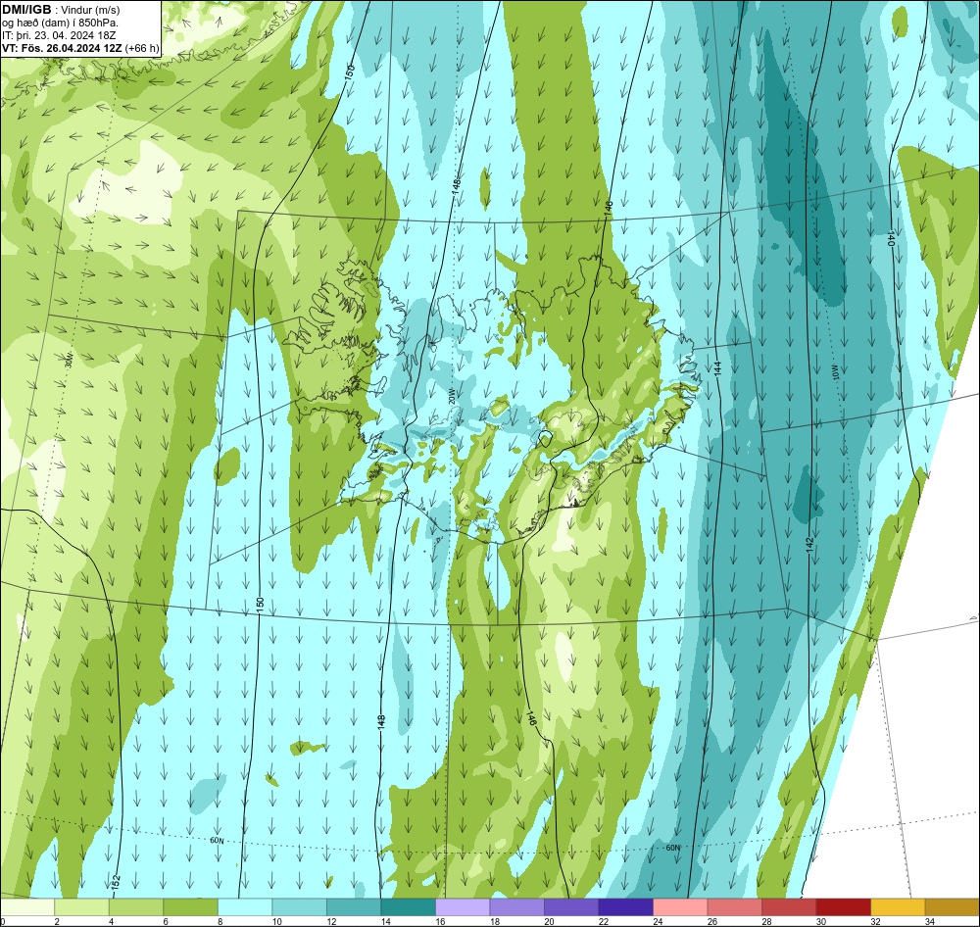
Task: Click the '10W' longitude label
Action: [836, 373]
